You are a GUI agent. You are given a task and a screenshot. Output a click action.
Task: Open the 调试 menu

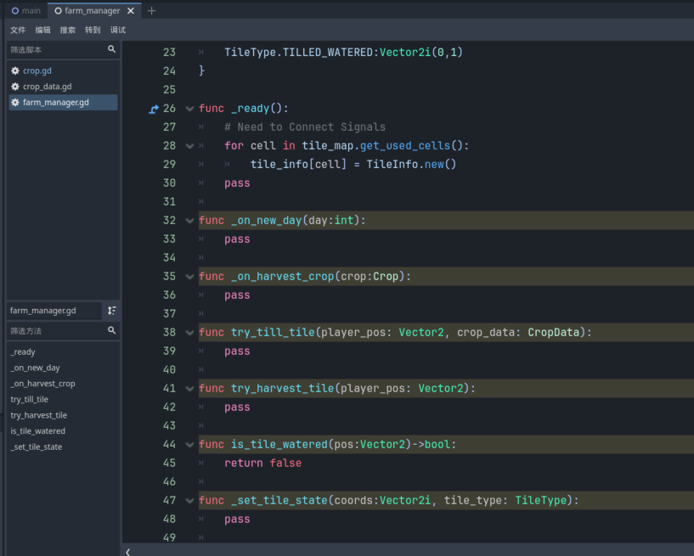tap(118, 30)
